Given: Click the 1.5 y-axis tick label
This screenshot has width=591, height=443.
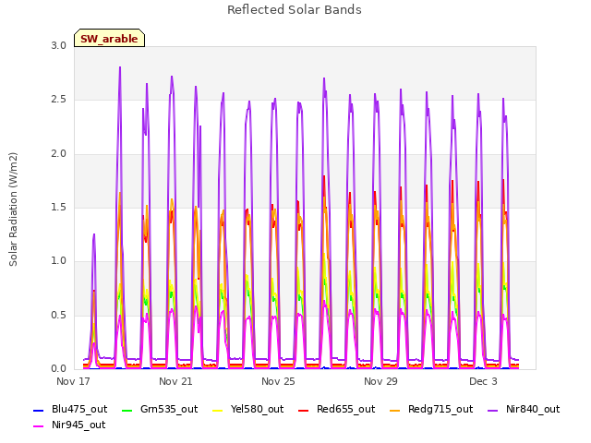Looking at the screenshot, I should pos(58,207).
